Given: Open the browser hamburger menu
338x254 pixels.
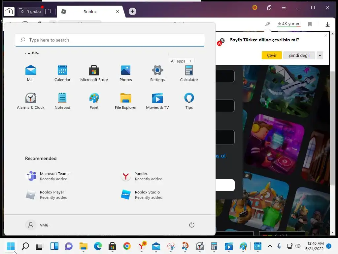Looking at the screenshot, I should click(x=284, y=8).
